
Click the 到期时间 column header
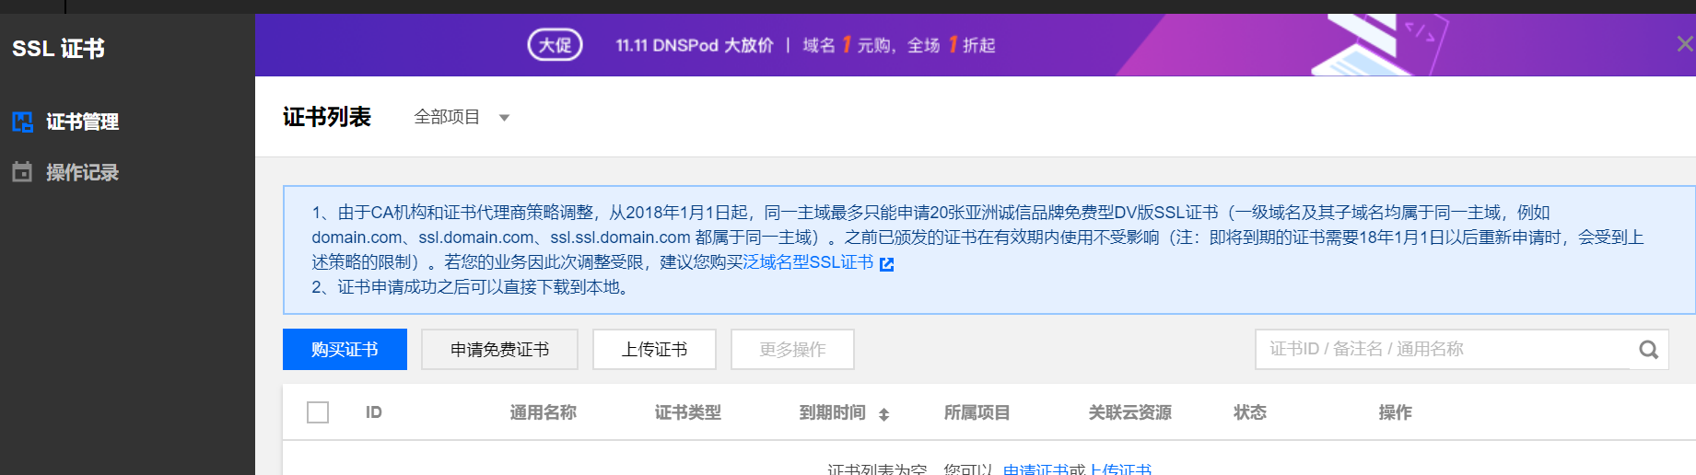pos(833,412)
